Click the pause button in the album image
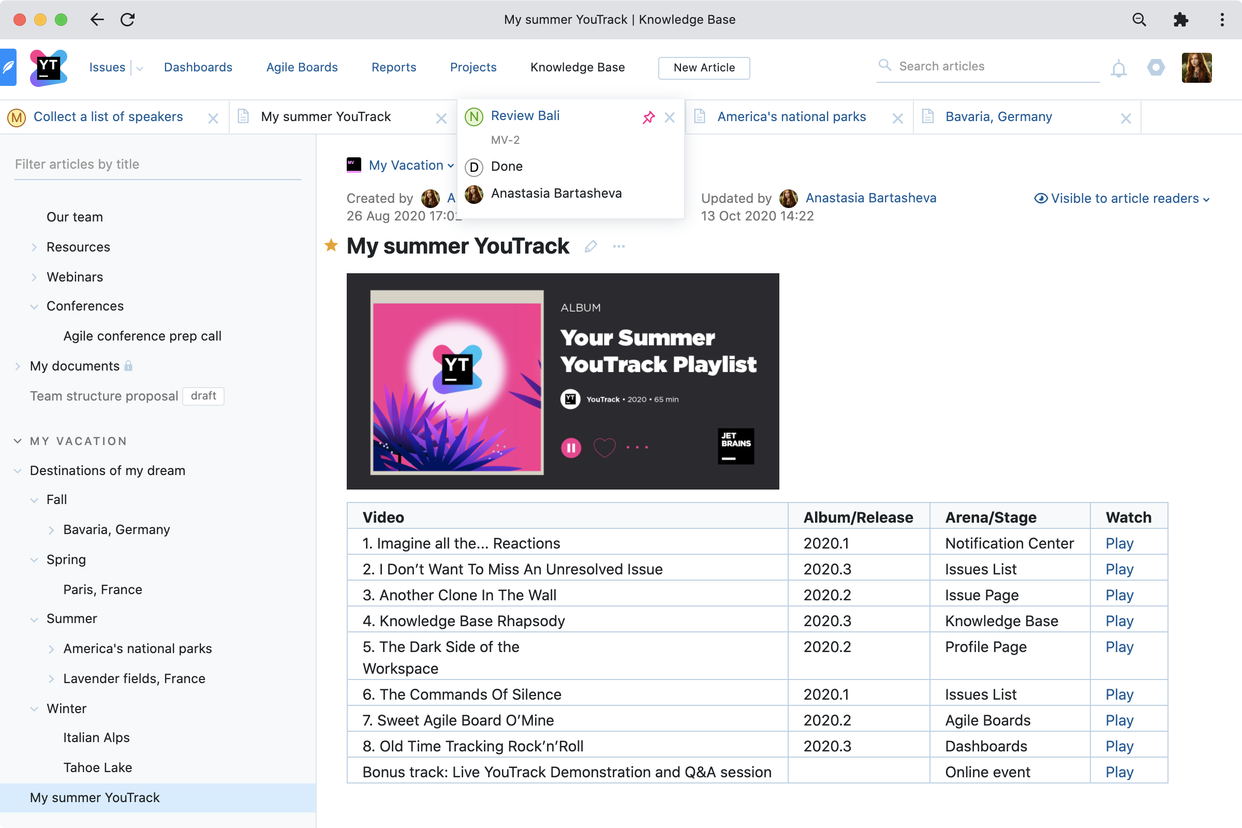Screen dimensions: 1242x828 click(x=571, y=448)
